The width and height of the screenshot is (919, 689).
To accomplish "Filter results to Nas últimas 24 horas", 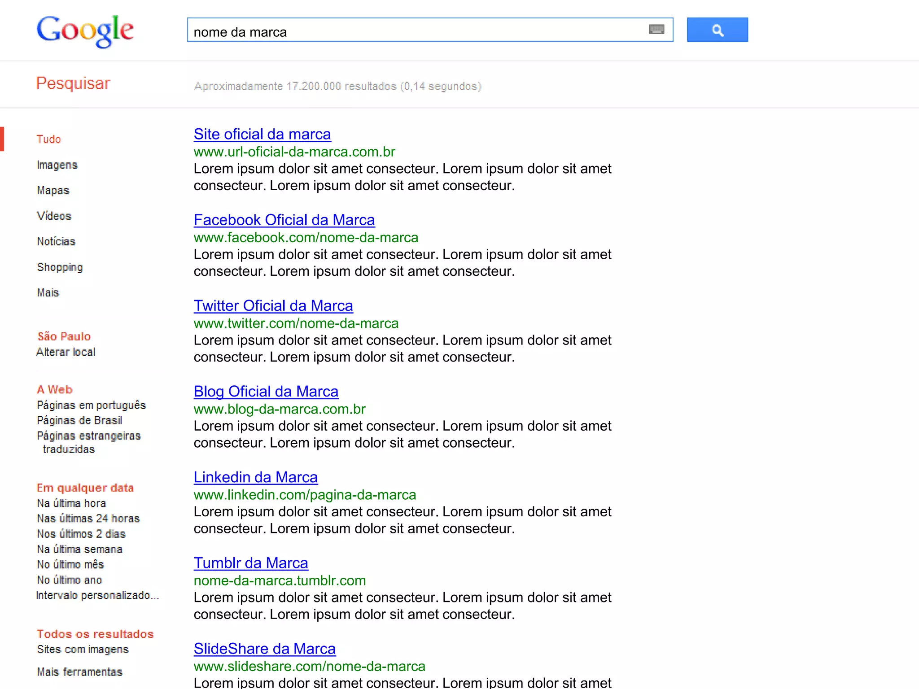I will [88, 519].
